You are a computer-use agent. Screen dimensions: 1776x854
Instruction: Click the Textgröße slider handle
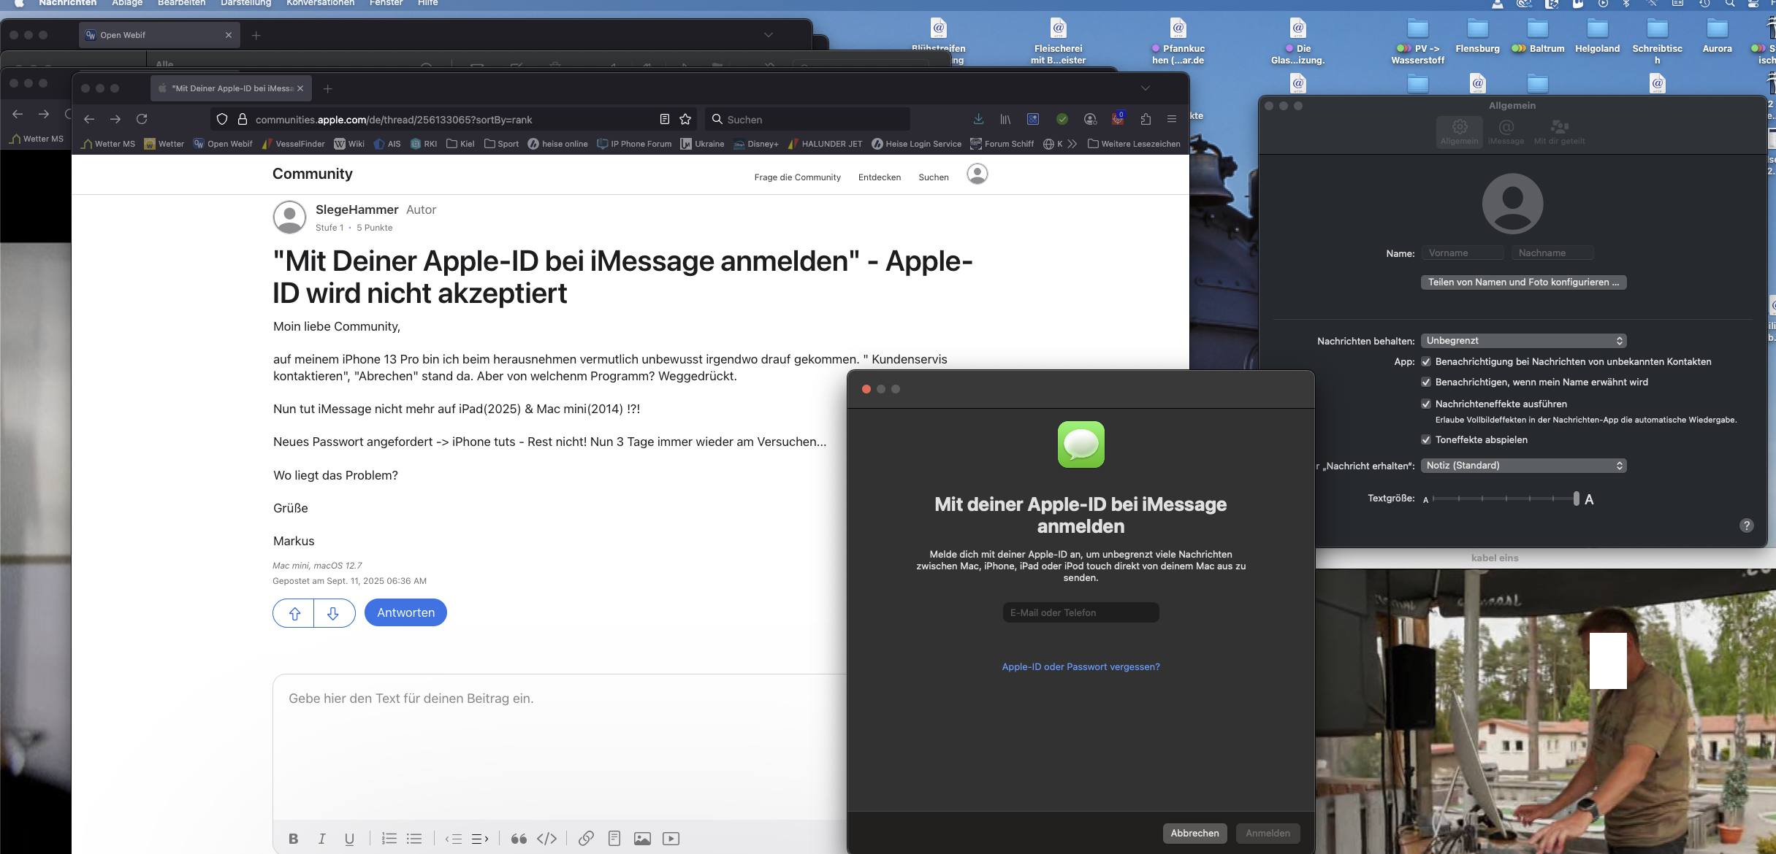tap(1576, 499)
